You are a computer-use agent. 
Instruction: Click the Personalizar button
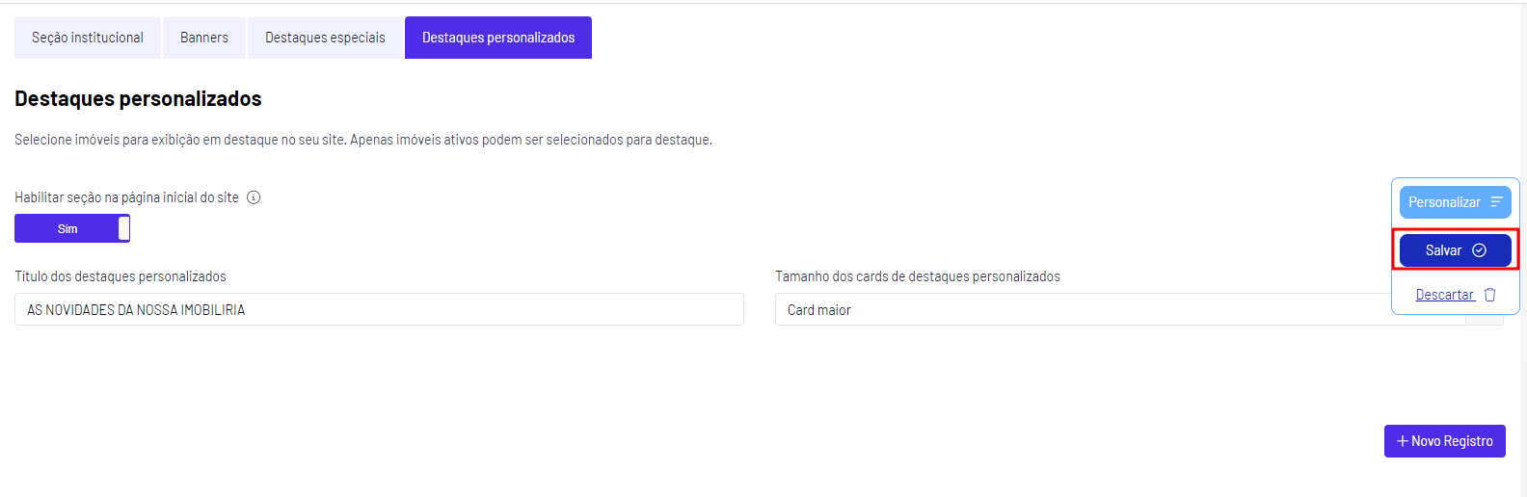[1456, 202]
